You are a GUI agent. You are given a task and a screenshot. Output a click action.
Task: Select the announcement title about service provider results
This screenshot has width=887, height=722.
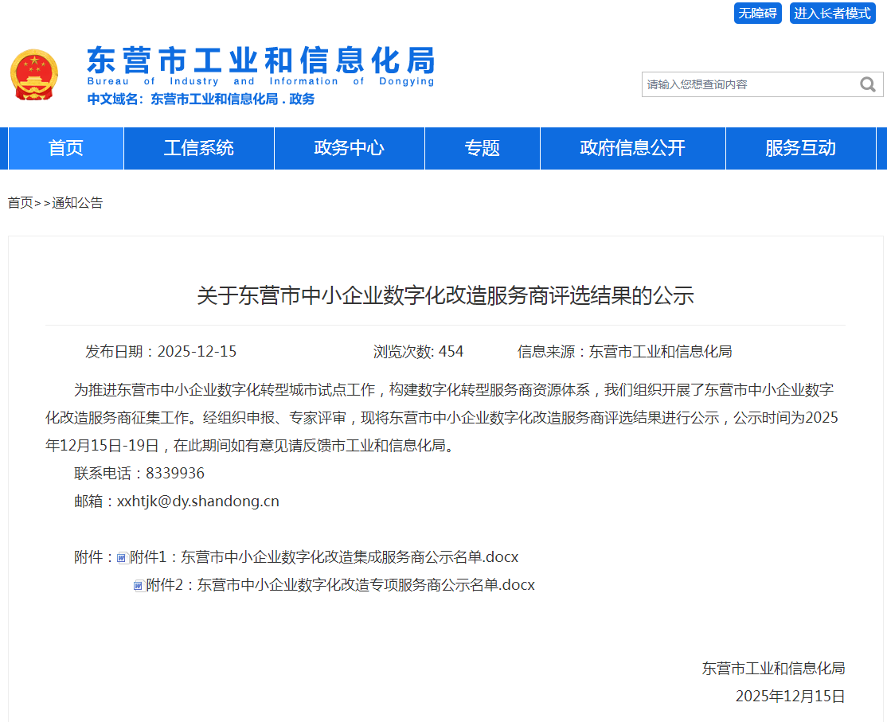point(443,295)
